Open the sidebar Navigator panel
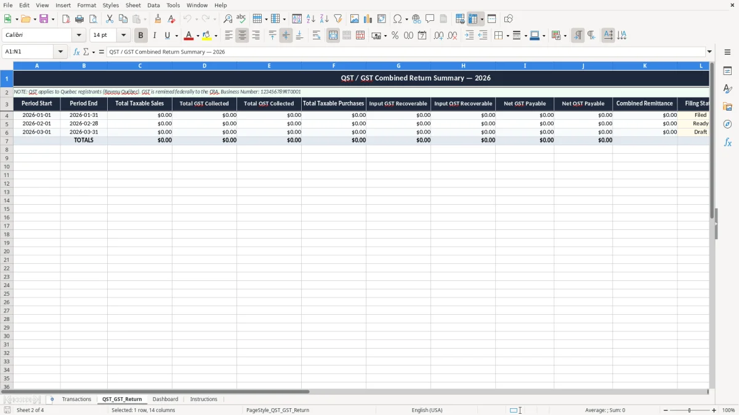 coord(727,124)
